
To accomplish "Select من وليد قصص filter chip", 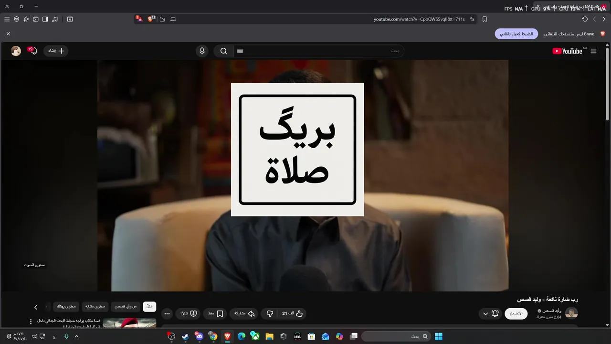I will pyautogui.click(x=126, y=306).
